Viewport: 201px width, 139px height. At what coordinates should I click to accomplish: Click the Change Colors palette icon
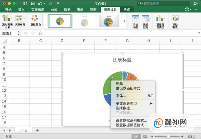tap(34, 18)
